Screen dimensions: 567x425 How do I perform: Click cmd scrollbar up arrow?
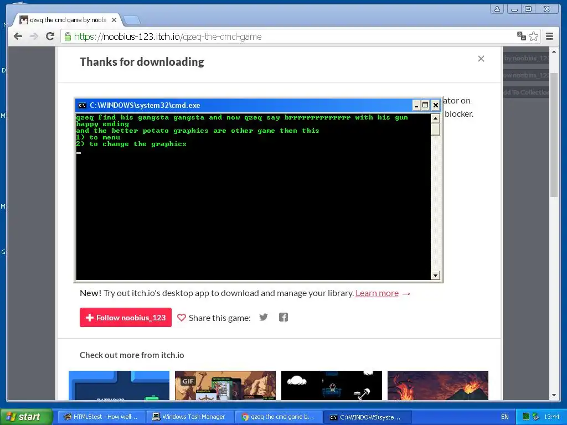(x=435, y=118)
